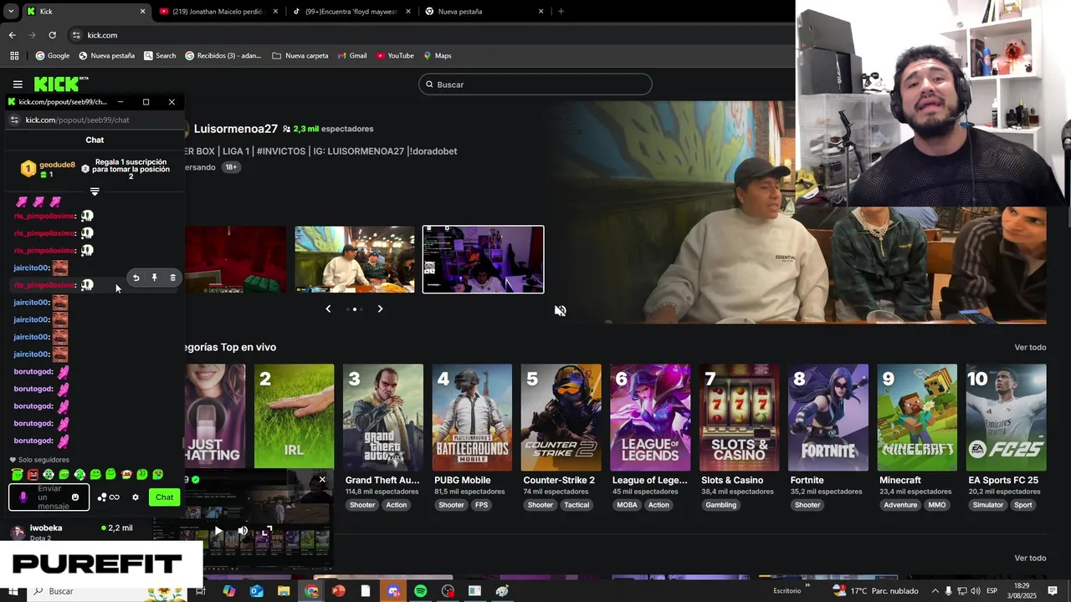Focus the Enviar un mensaje field
Screen dimensions: 1071x602
pos(49,497)
